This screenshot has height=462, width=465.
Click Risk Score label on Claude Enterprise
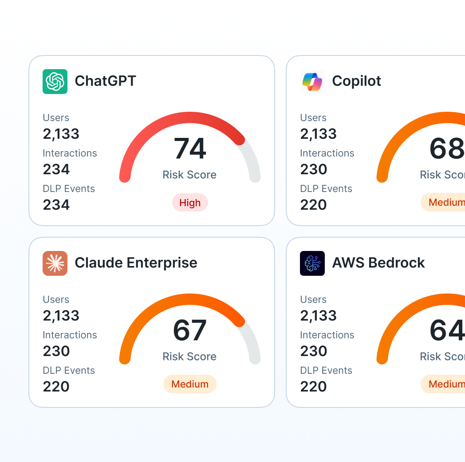tap(189, 356)
